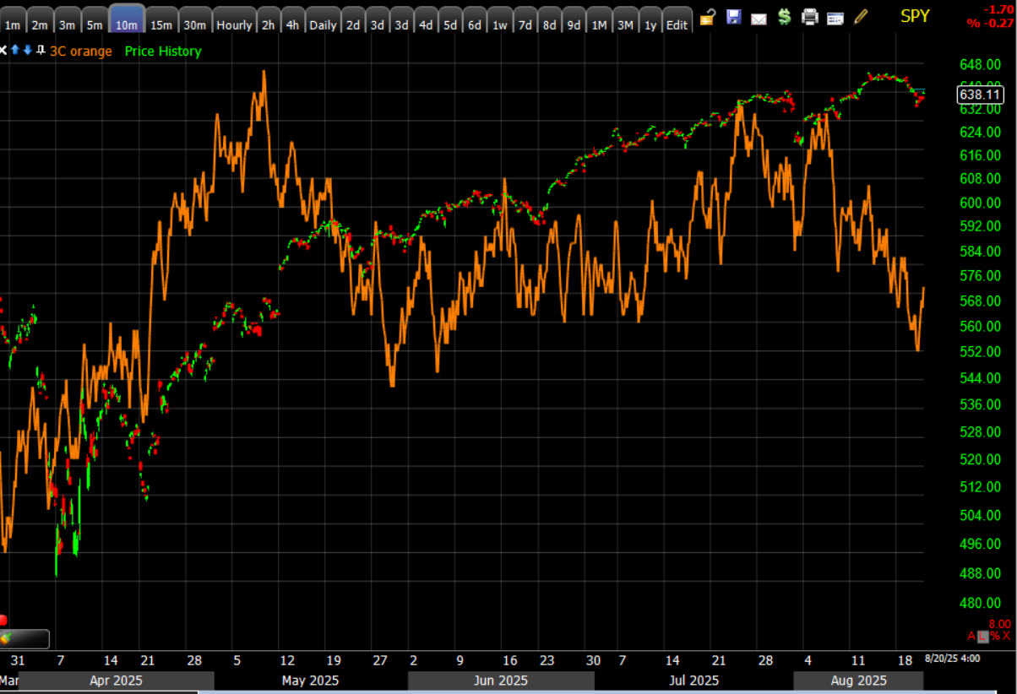1017x694 pixels.
Task: Click the Price History legend label
Action: click(x=163, y=52)
